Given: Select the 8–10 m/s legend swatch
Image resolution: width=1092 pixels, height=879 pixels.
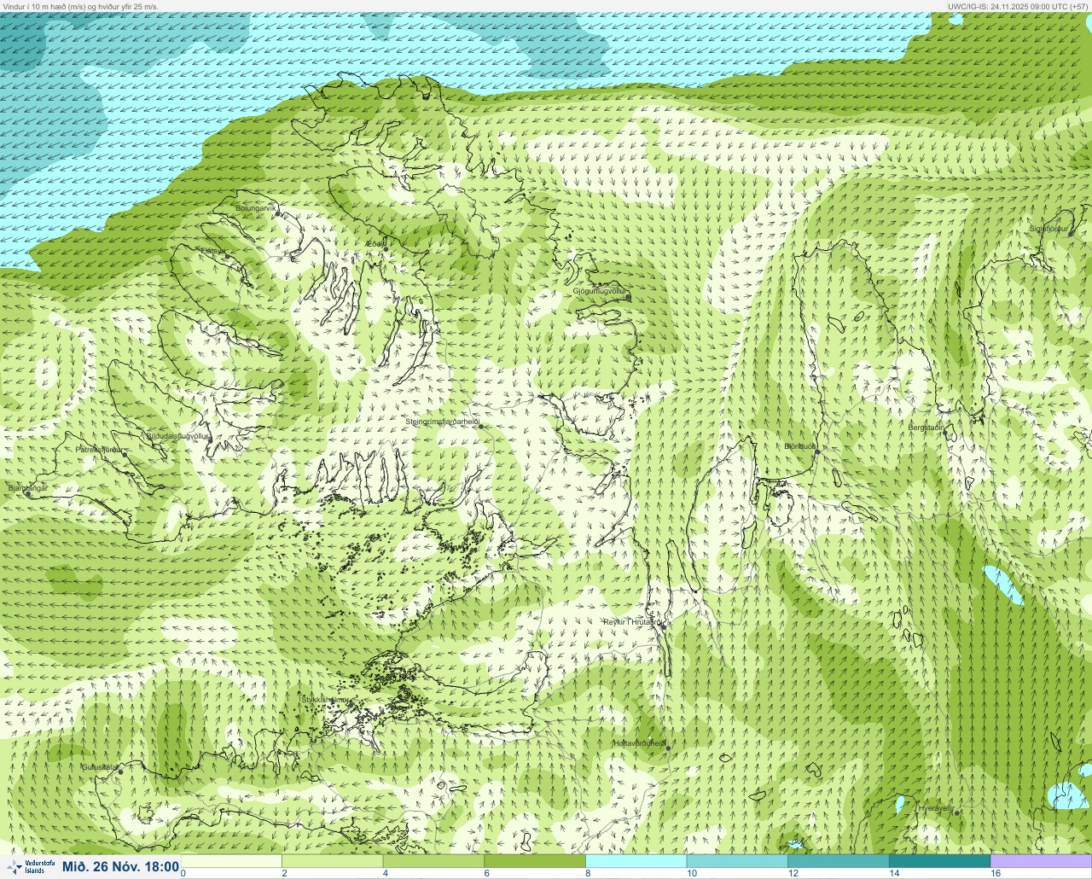Looking at the screenshot, I should click(x=636, y=861).
